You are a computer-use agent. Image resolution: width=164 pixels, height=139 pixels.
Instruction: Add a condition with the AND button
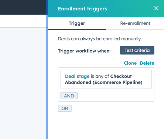click(69, 96)
